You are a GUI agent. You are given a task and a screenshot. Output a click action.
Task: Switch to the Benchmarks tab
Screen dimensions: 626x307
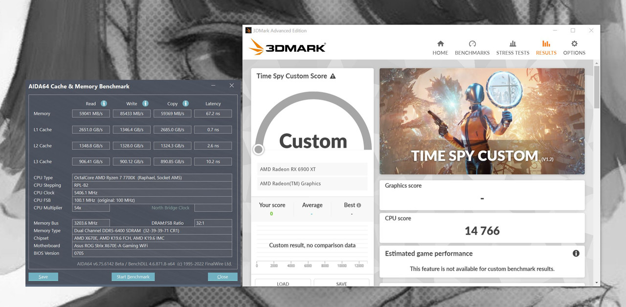[x=472, y=47]
